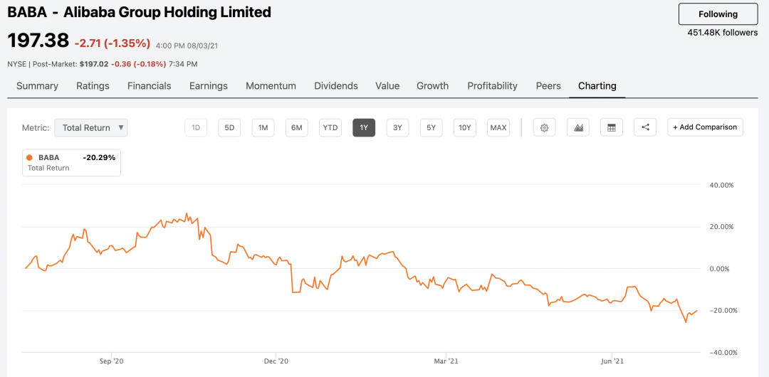This screenshot has height=377, width=769.
Task: Click the + Add Comparison button
Action: [x=705, y=127]
